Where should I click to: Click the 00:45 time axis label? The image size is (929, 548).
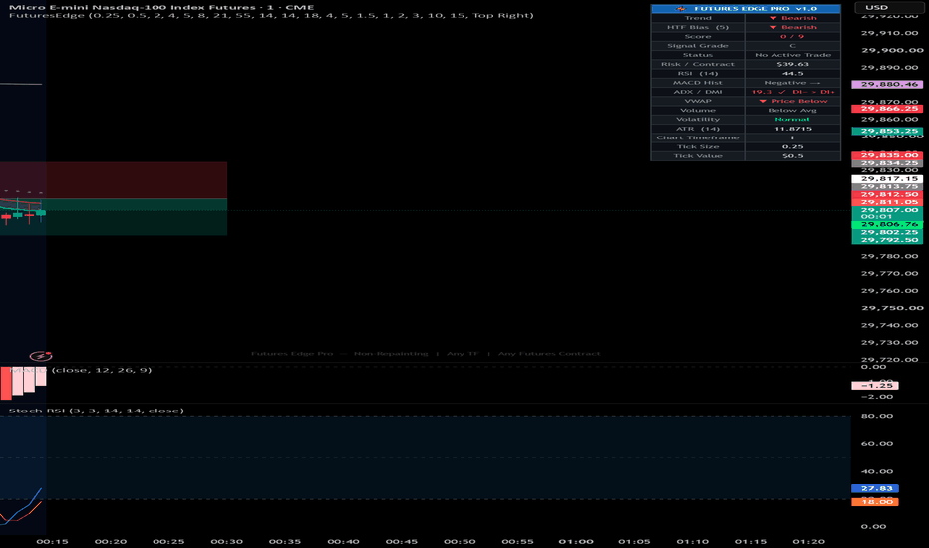coord(401,541)
